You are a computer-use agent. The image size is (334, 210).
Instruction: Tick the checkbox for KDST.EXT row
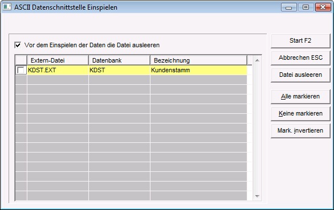21,70
